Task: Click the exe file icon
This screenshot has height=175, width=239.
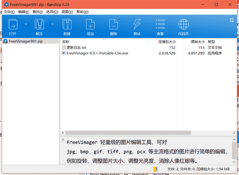Action: click(x=64, y=53)
